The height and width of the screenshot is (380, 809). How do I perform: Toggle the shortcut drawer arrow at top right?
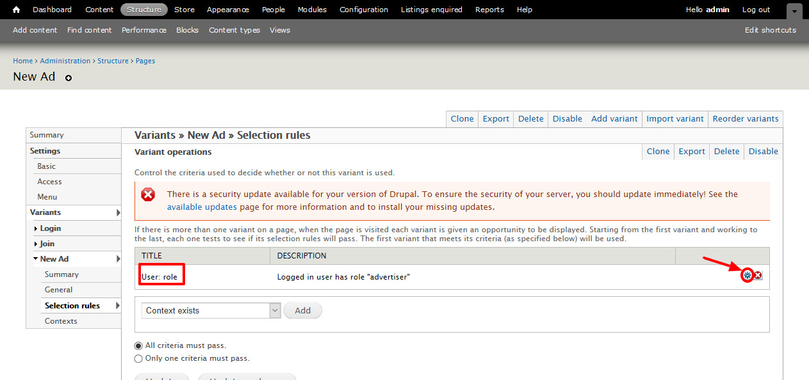point(794,11)
